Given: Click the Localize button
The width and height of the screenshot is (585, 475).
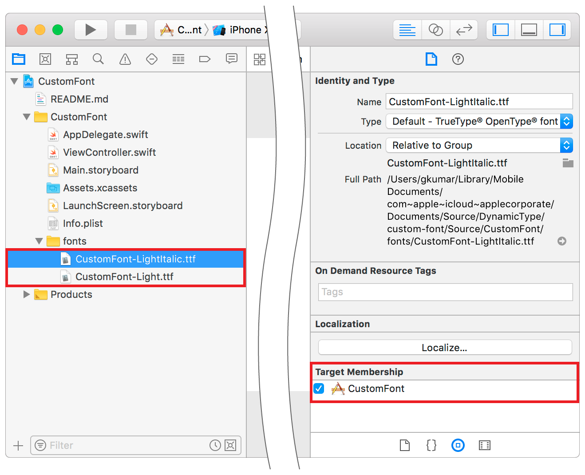Looking at the screenshot, I should click(444, 347).
